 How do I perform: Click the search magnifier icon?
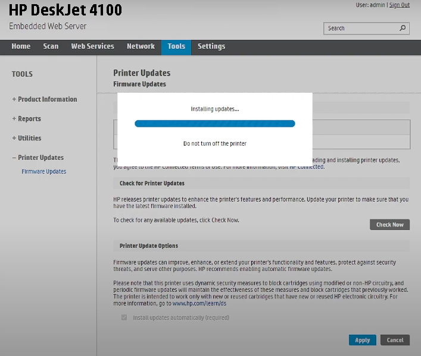pyautogui.click(x=403, y=28)
